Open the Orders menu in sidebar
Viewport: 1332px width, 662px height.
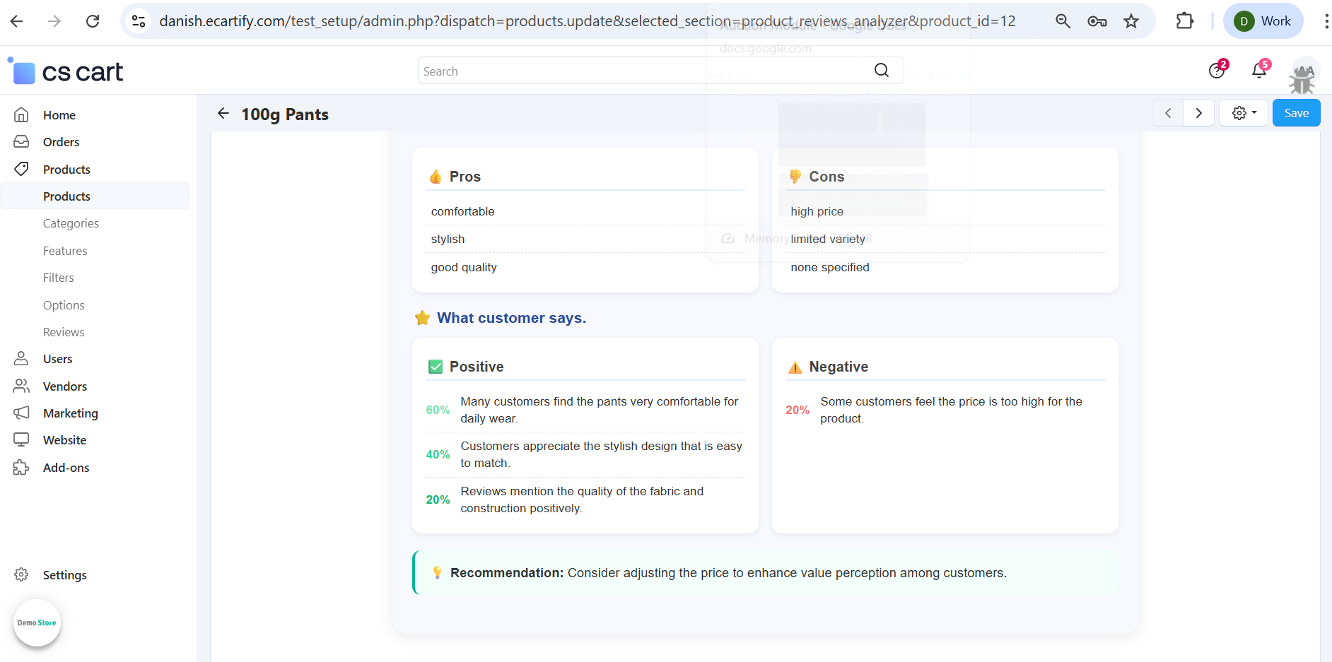[x=61, y=142]
